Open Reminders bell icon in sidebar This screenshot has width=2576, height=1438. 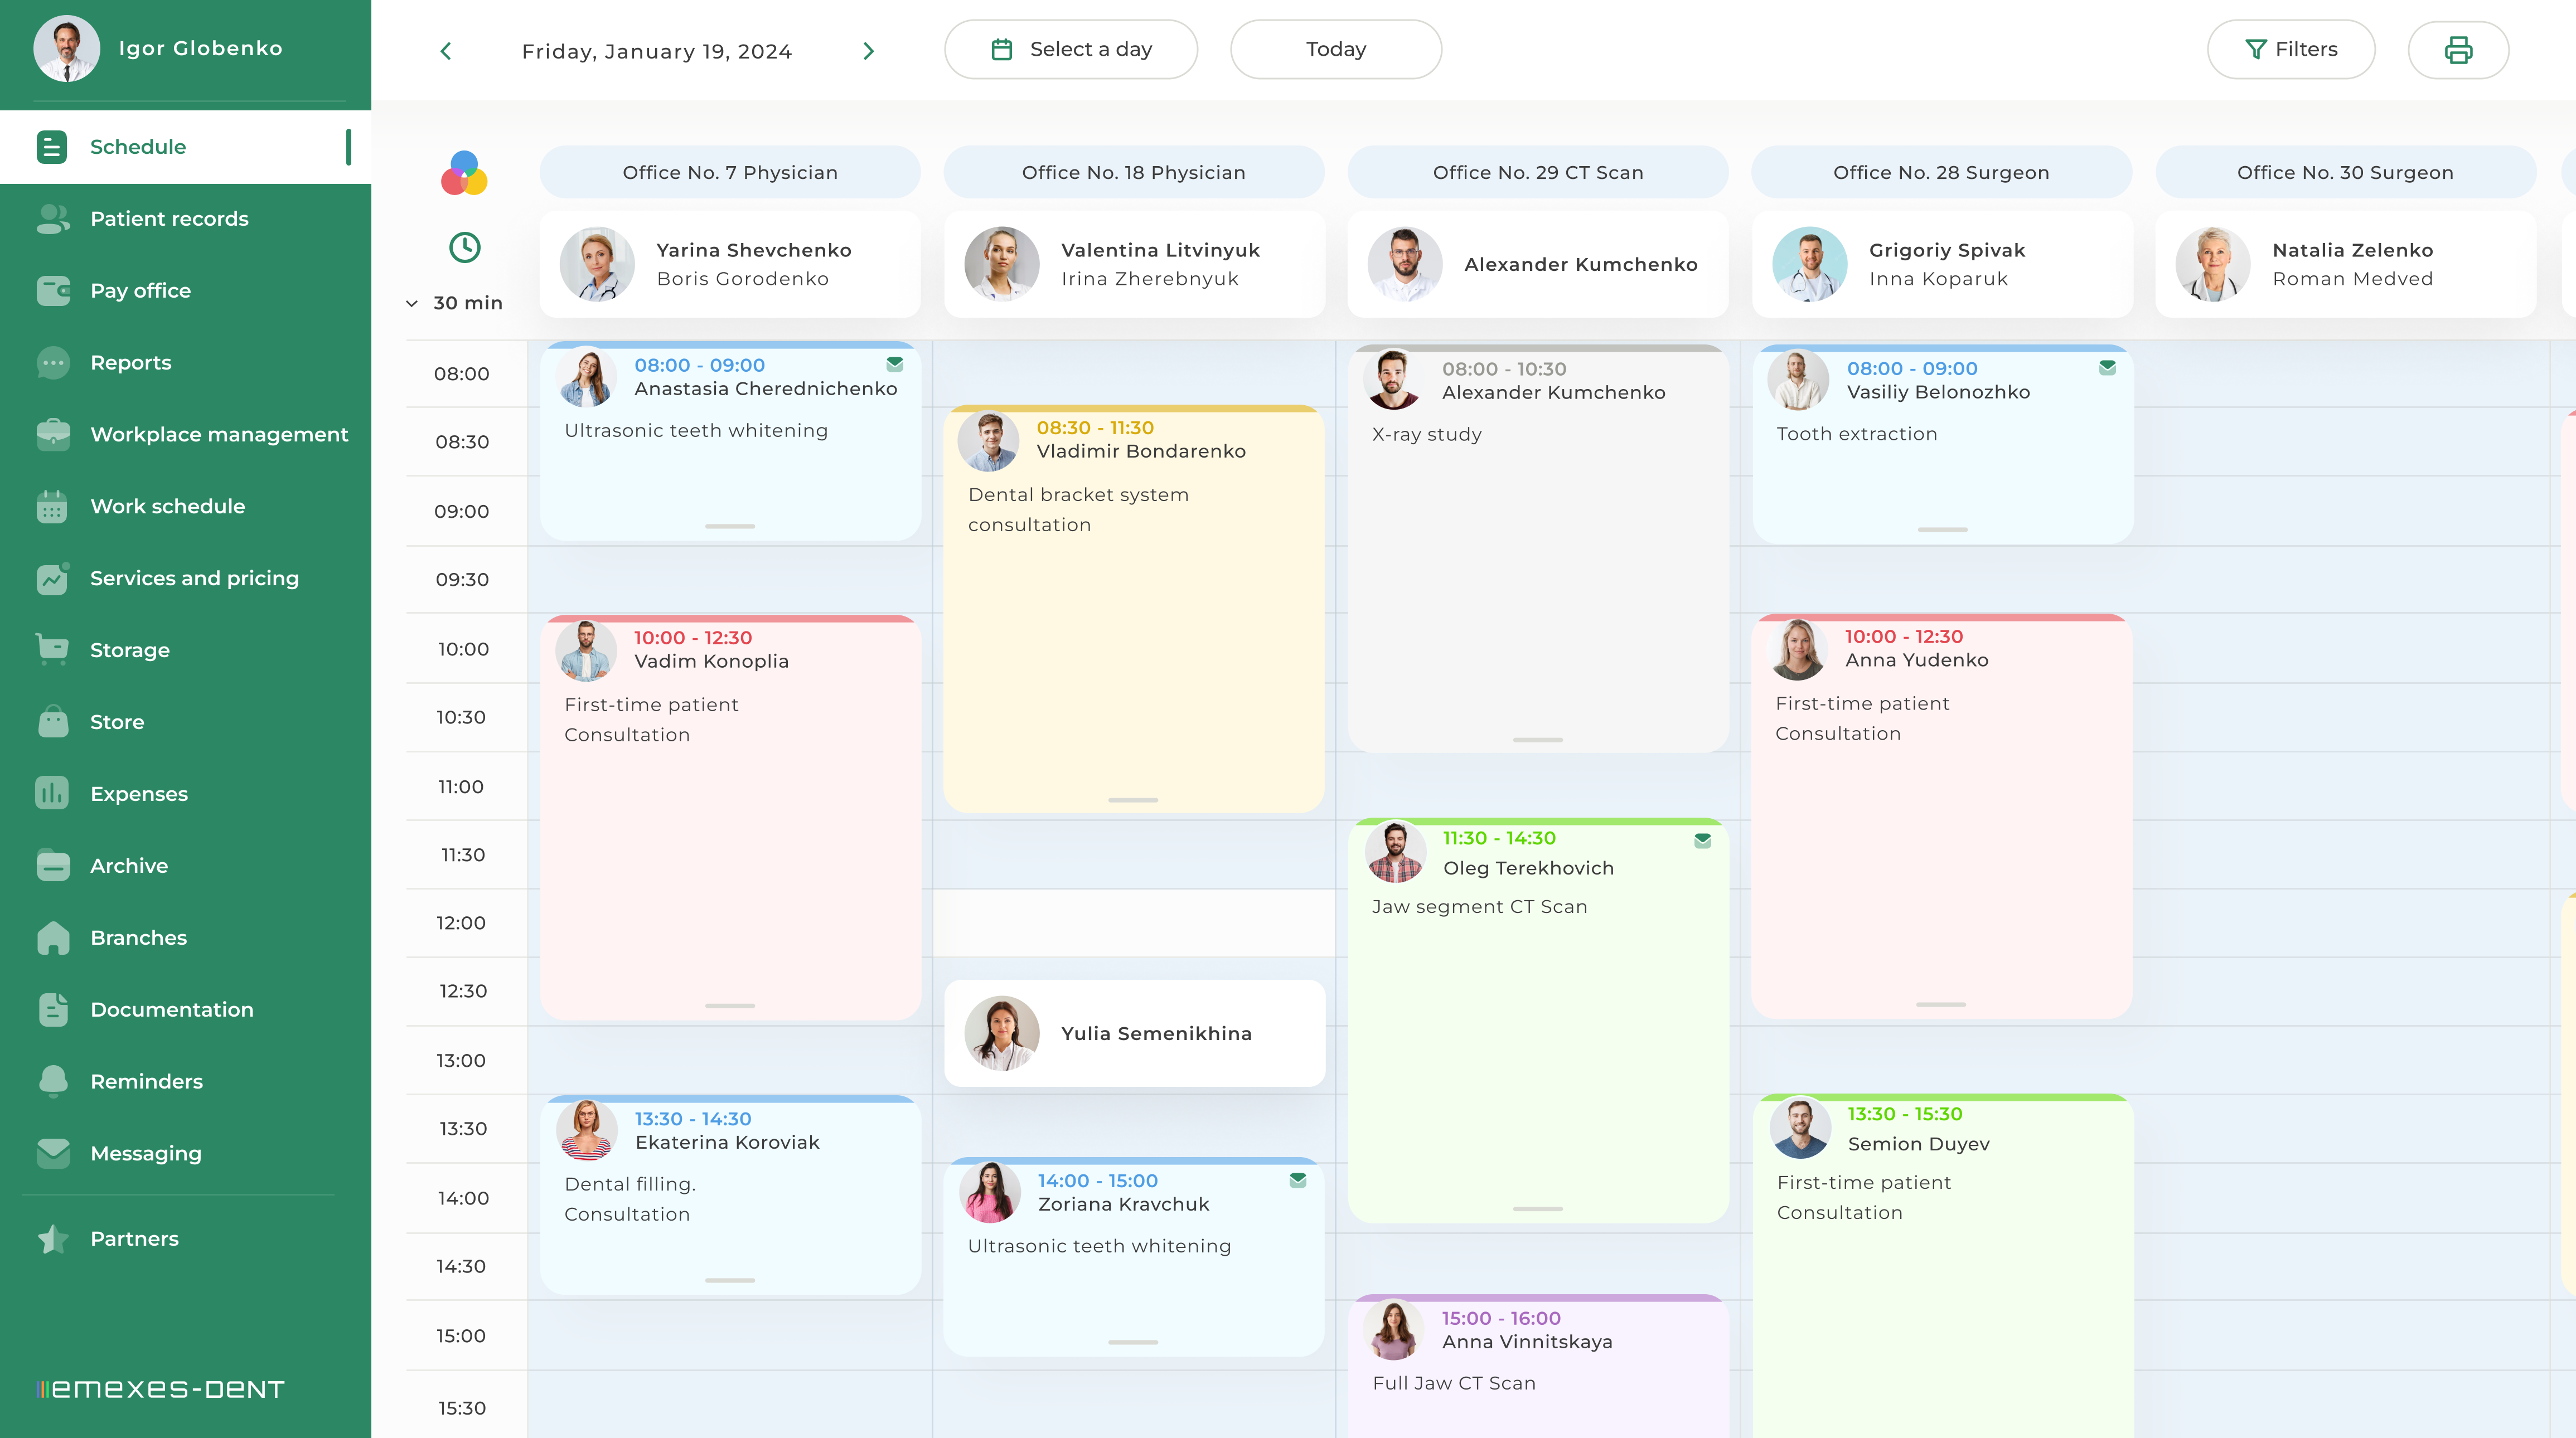pos(52,1080)
